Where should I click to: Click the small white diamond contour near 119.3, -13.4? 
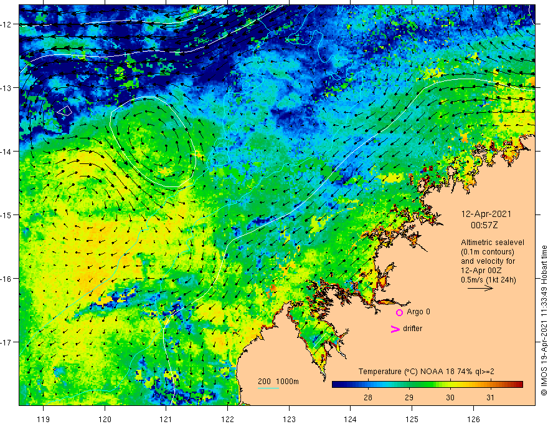pyautogui.click(x=65, y=111)
